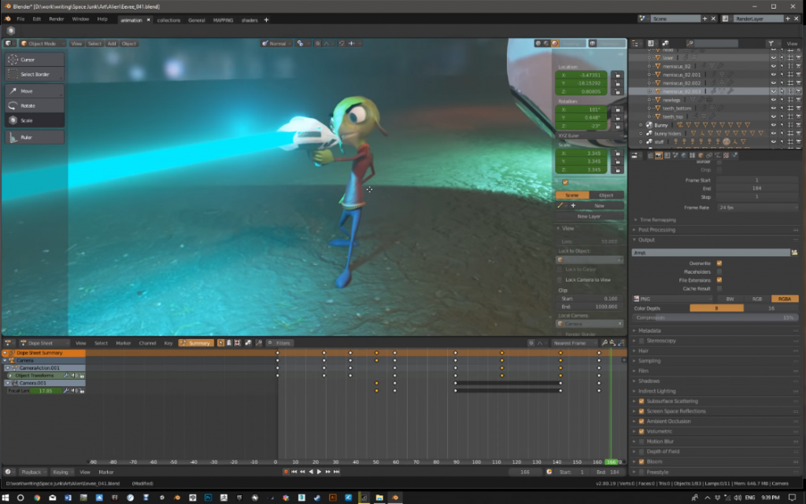This screenshot has height=504, width=806.
Task: Open the Channel menu in dope sheet
Action: point(147,343)
